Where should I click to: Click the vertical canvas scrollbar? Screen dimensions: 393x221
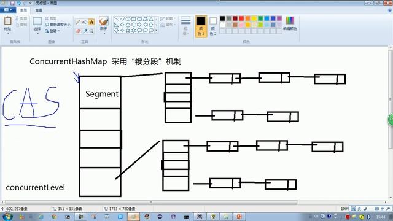coord(391,100)
